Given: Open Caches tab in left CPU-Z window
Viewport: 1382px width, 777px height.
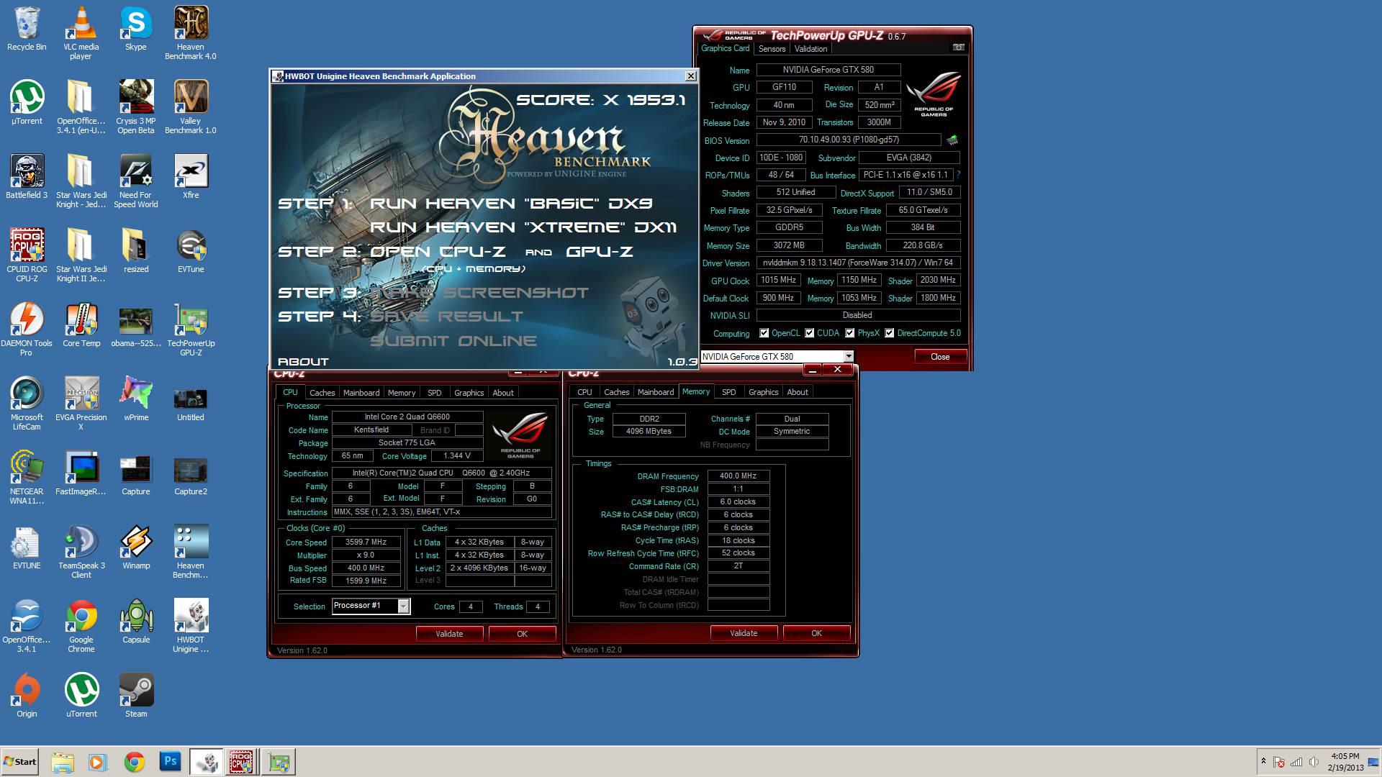Looking at the screenshot, I should (x=322, y=393).
